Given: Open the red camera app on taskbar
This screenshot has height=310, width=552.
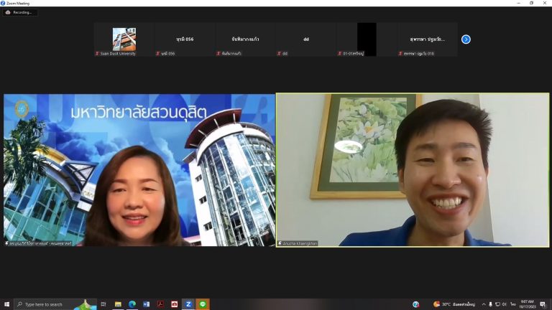Looking at the screenshot, I should click(174, 304).
